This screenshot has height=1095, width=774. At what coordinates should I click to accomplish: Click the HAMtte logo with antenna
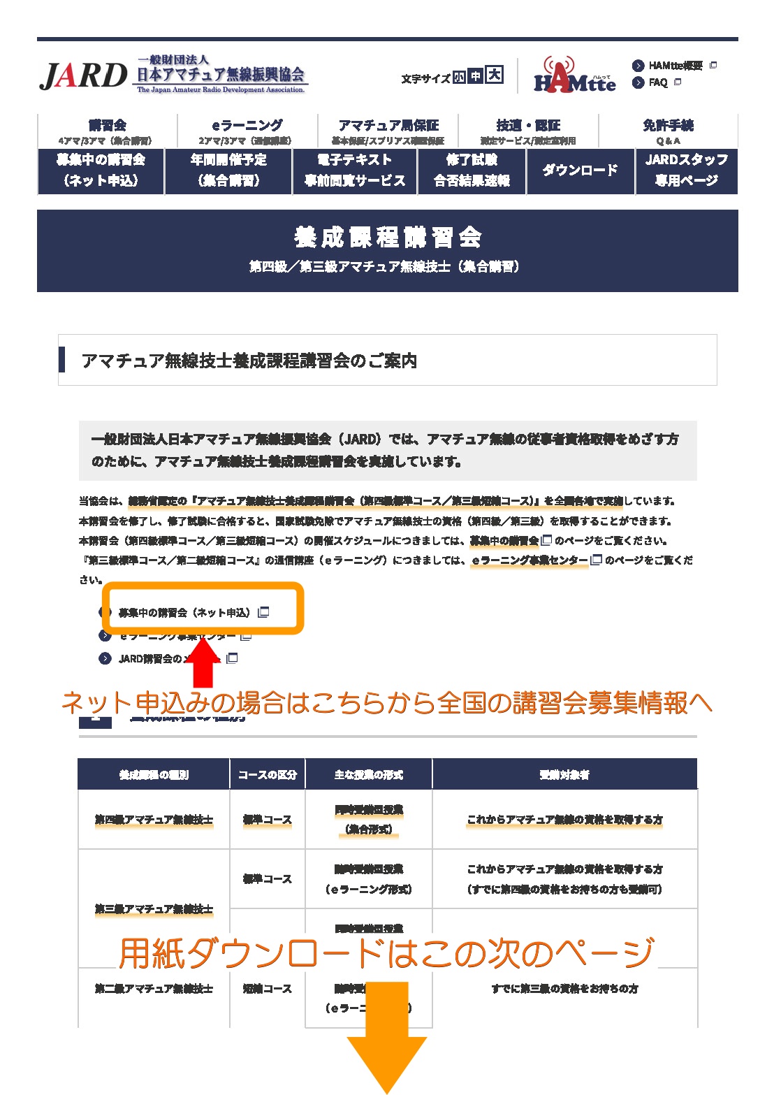(x=574, y=75)
